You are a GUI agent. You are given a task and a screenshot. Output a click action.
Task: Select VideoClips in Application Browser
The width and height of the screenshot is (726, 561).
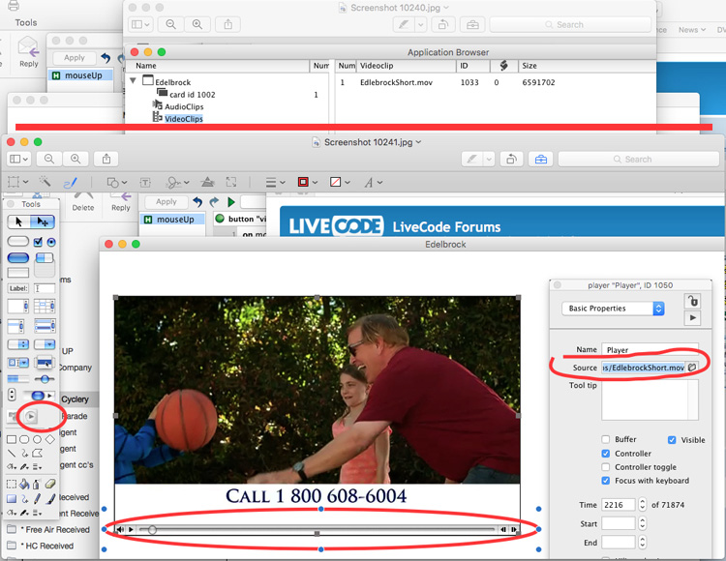[x=183, y=118]
